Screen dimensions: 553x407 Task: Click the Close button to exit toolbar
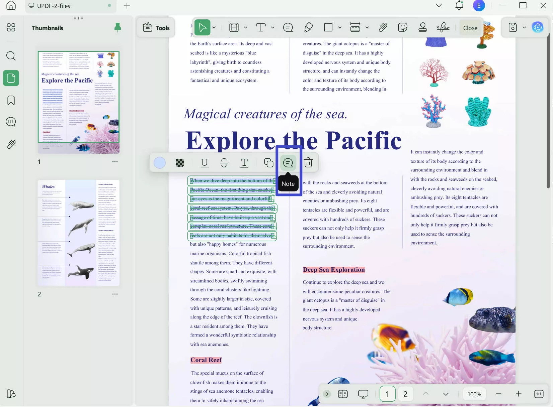click(470, 28)
